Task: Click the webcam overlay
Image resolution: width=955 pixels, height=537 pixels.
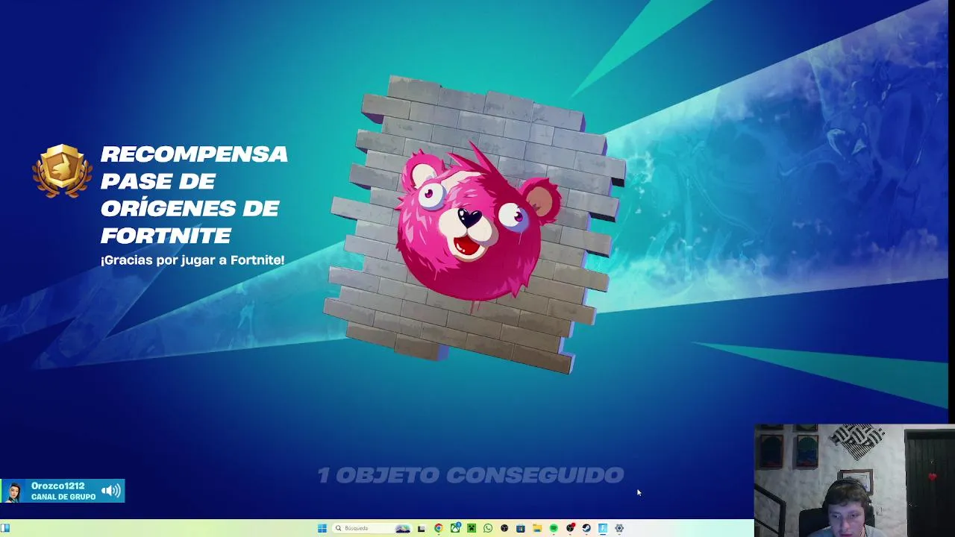Action: [x=854, y=480]
